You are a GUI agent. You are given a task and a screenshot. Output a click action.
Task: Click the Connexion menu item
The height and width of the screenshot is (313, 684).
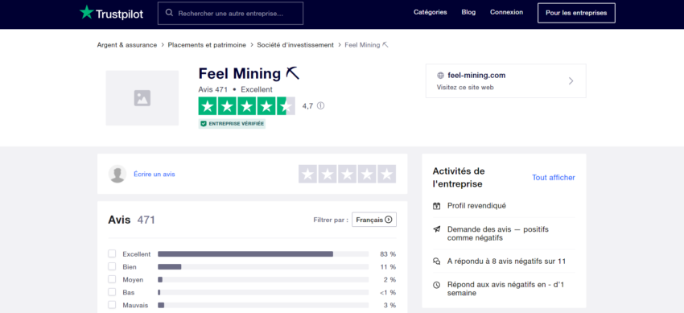point(506,12)
